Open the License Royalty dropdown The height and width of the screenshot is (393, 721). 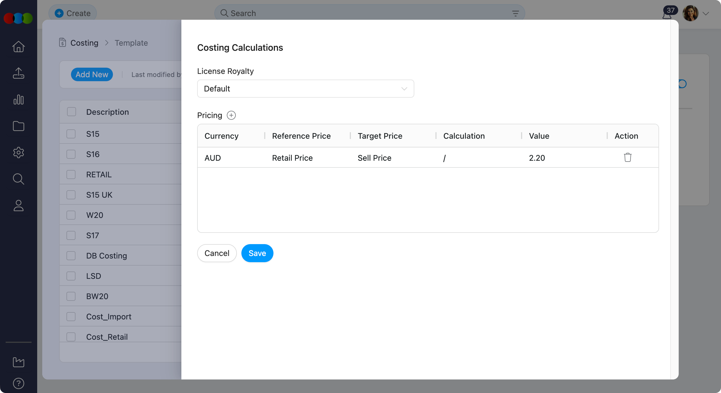point(306,89)
